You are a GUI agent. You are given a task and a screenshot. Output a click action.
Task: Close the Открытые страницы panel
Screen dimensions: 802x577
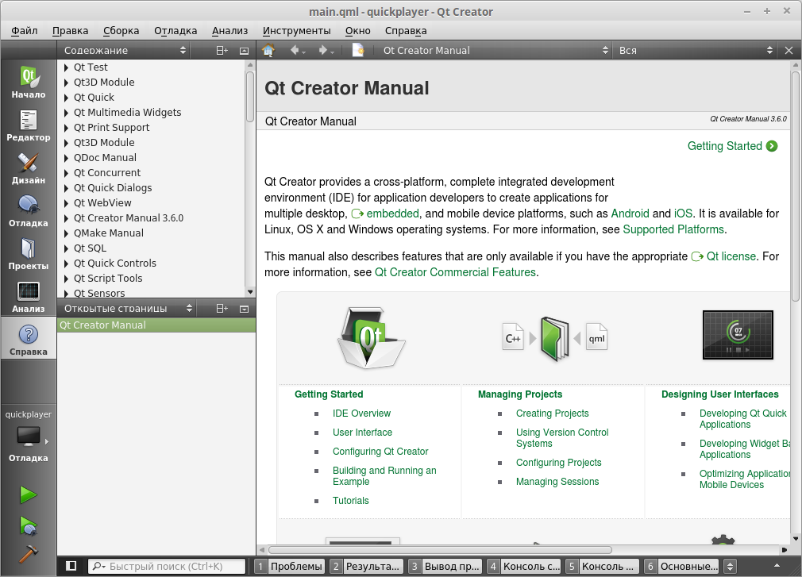pos(244,308)
